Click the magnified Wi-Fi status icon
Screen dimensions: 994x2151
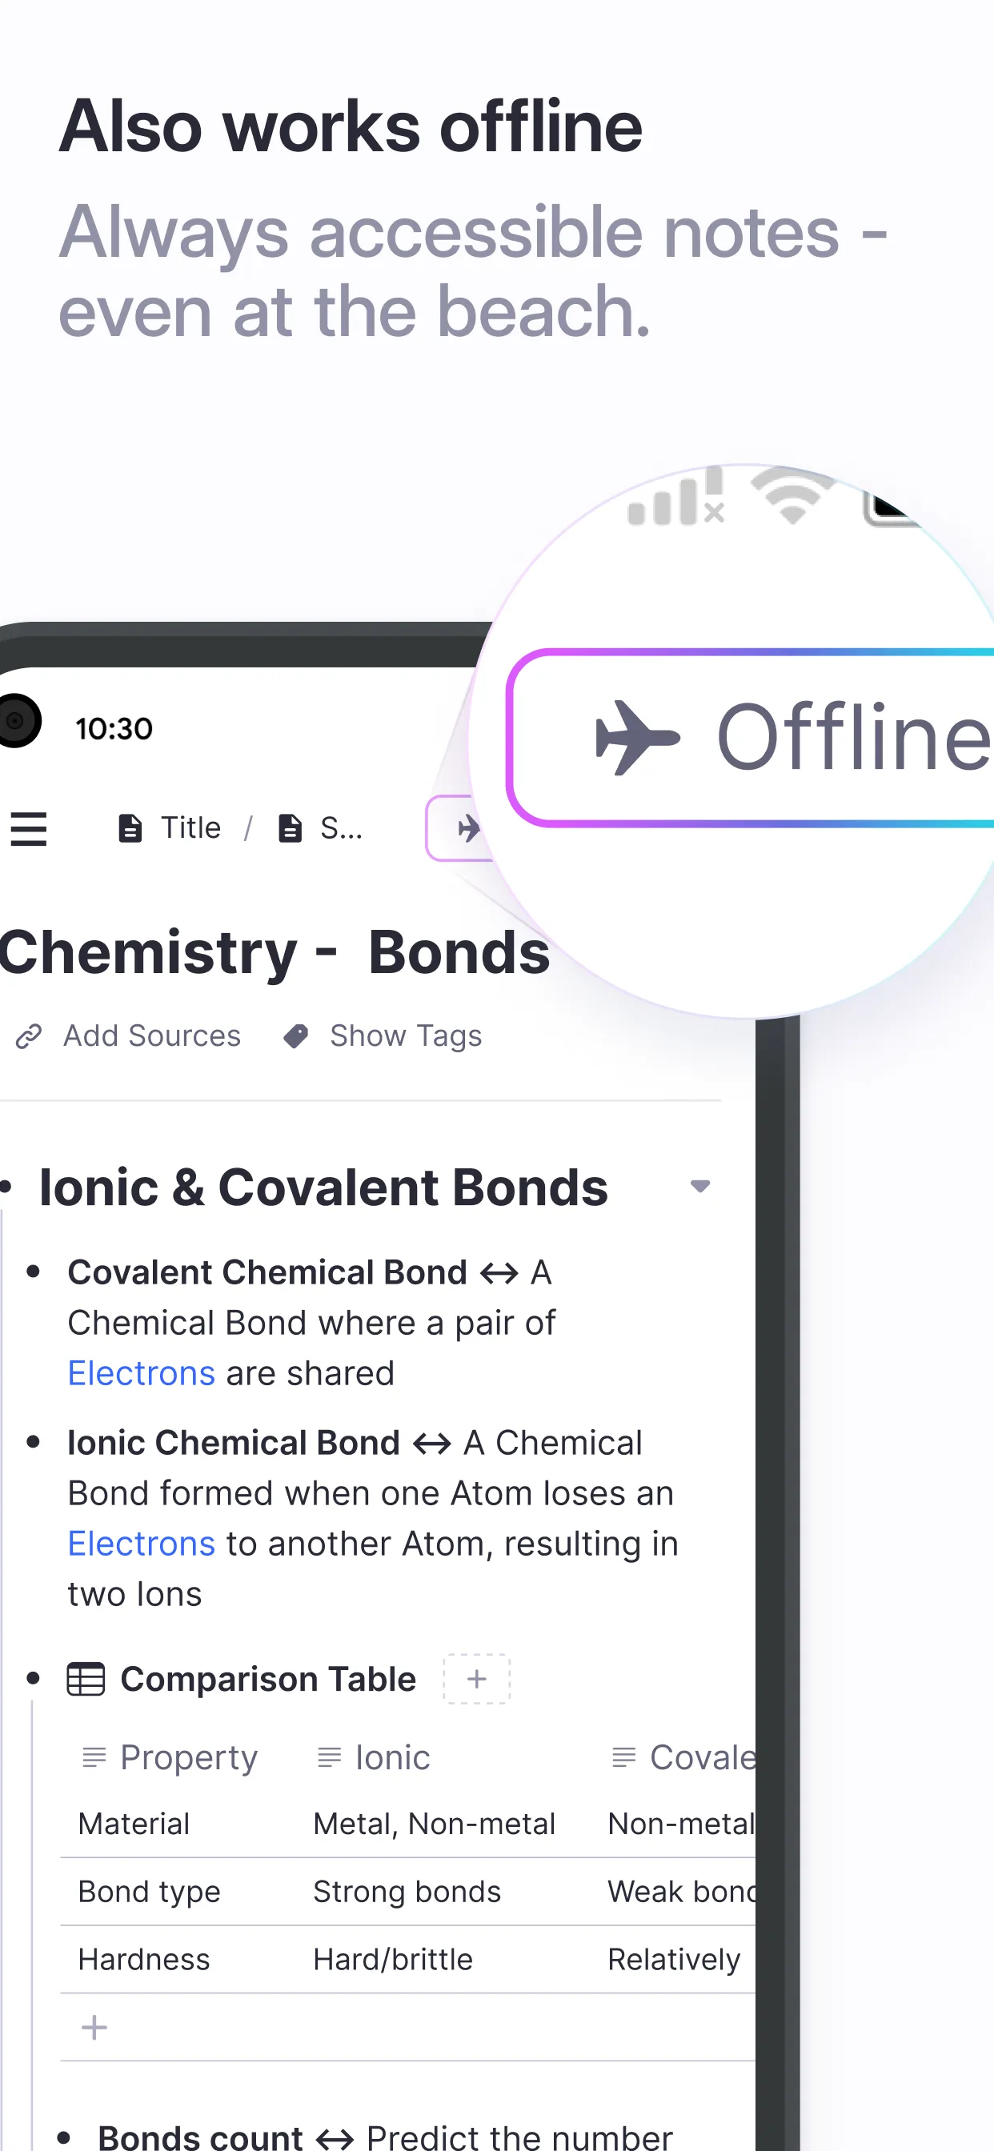click(792, 495)
